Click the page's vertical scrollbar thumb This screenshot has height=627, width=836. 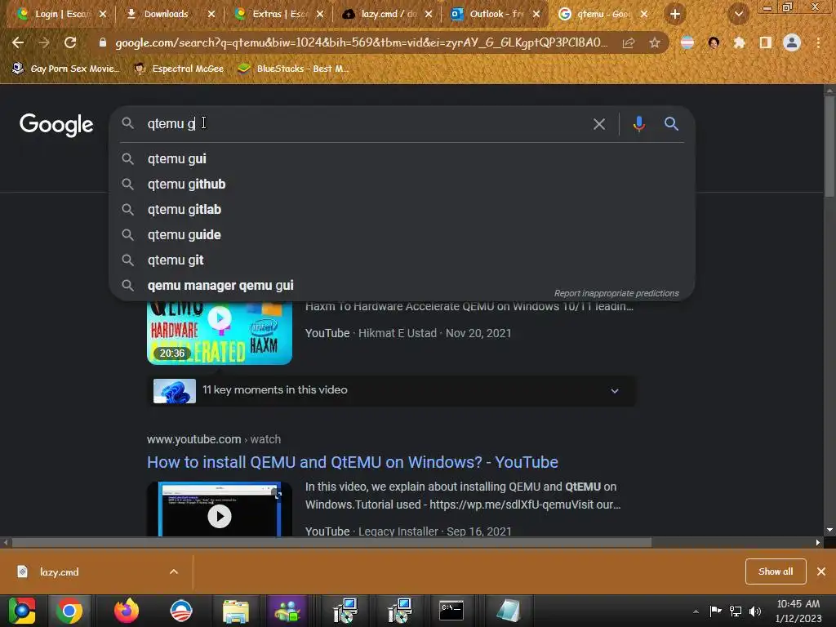point(829,147)
